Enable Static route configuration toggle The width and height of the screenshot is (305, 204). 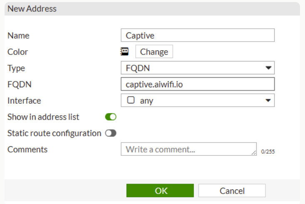click(x=111, y=133)
